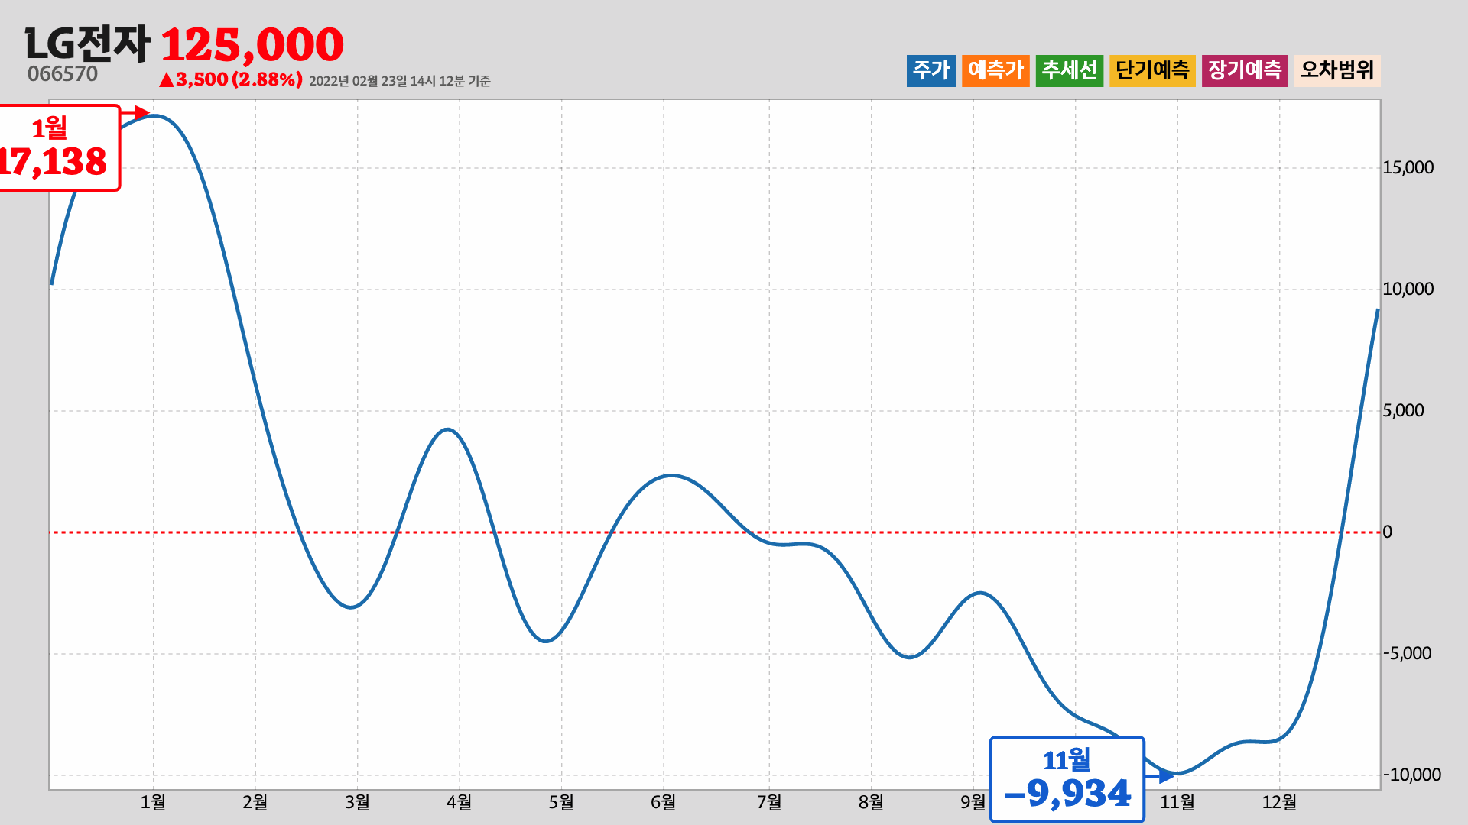The height and width of the screenshot is (825, 1468).
Task: Click the 주가 legend label
Action: (930, 70)
